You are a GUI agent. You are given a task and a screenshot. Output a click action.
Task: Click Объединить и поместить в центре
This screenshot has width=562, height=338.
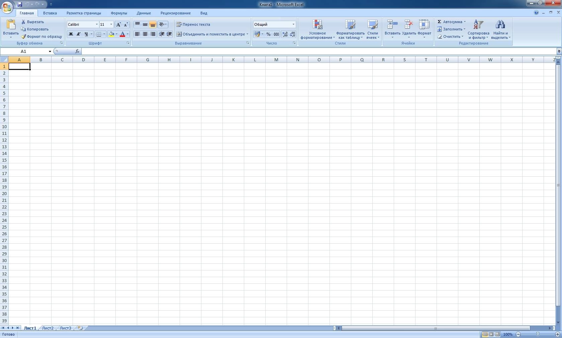click(210, 34)
